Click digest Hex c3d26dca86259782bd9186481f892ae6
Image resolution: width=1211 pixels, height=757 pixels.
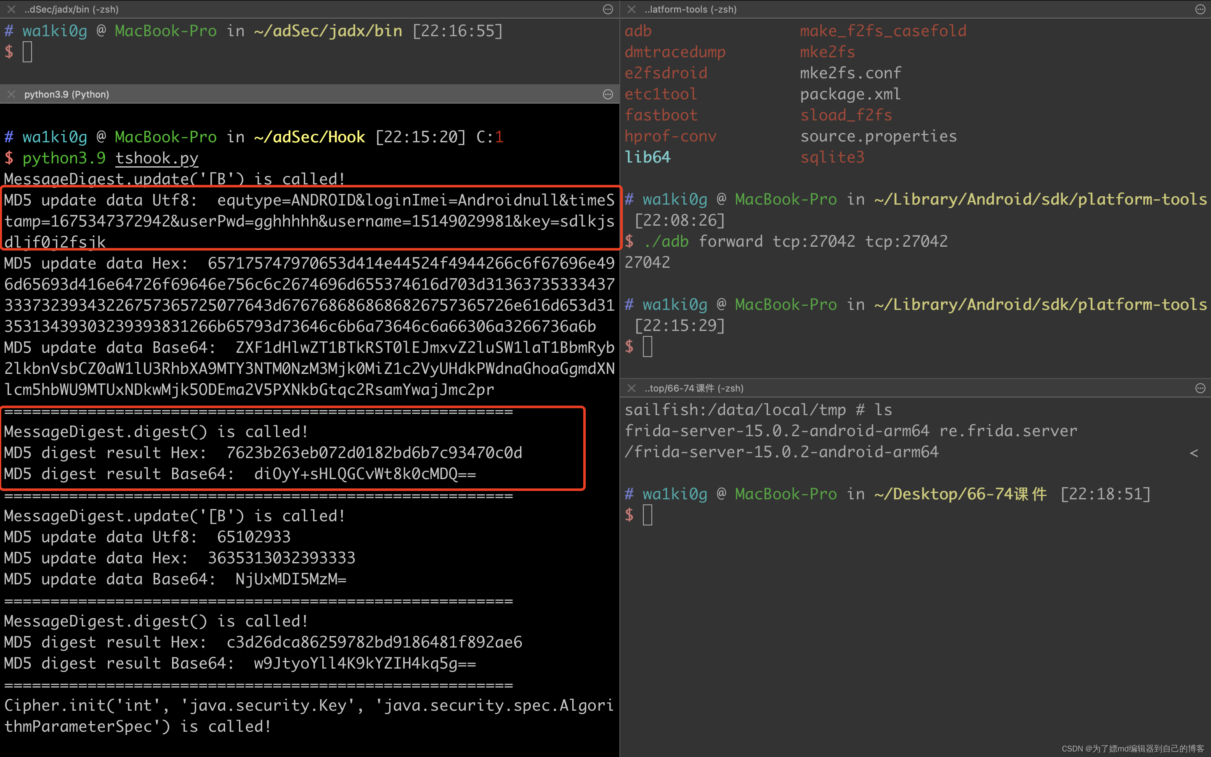374,642
